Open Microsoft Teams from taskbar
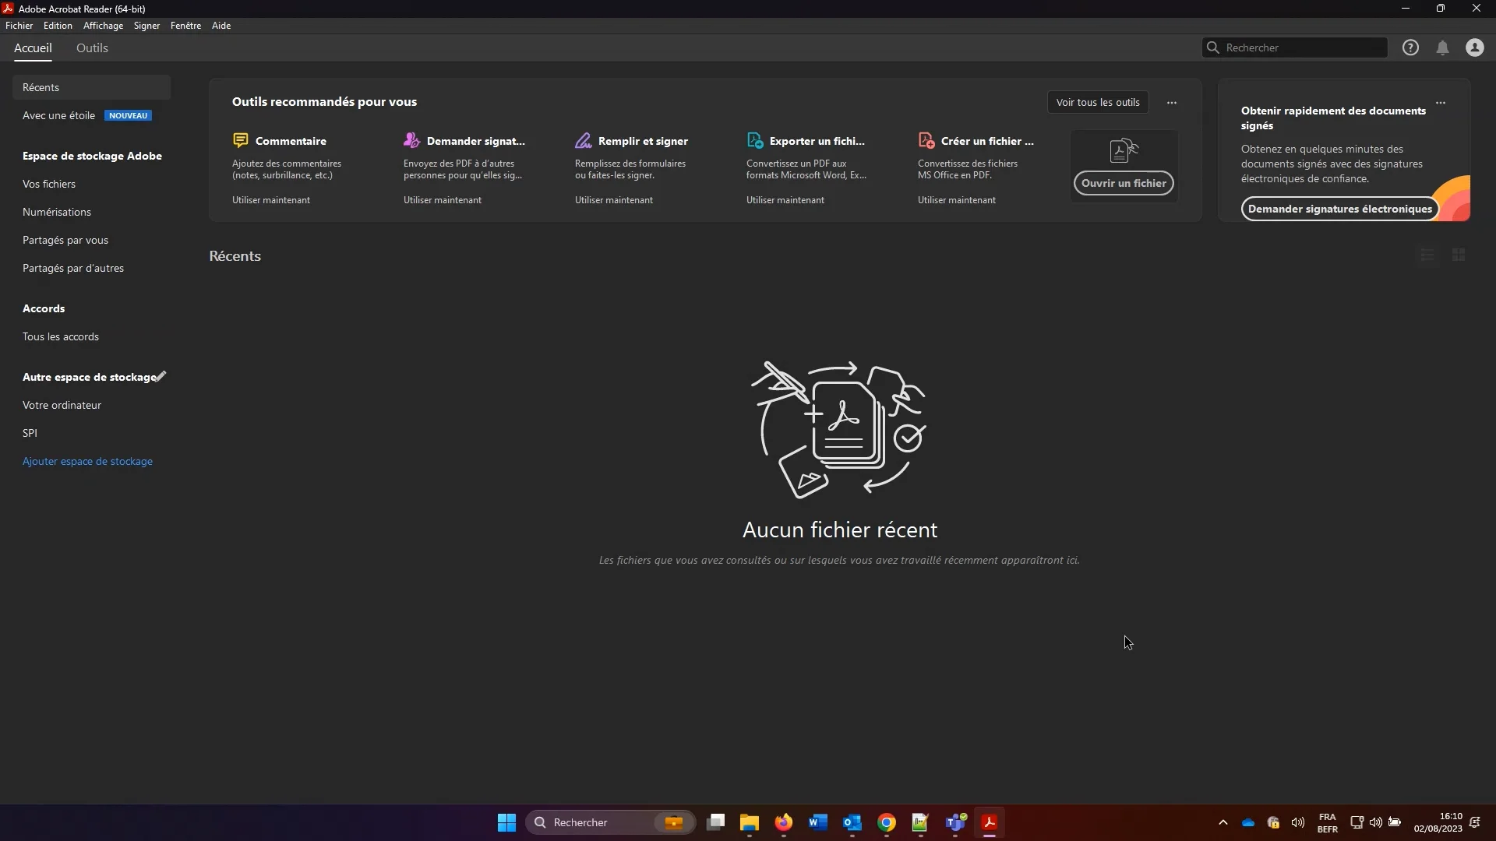The height and width of the screenshot is (841, 1496). 955,822
